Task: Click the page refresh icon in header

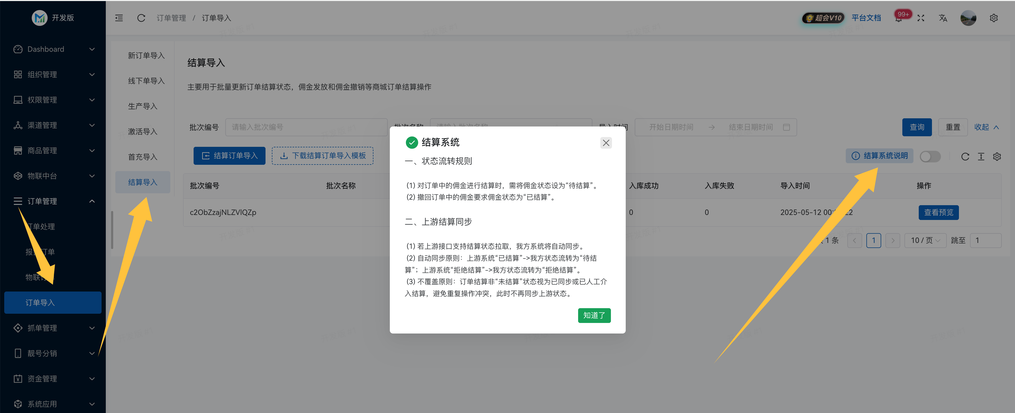Action: tap(141, 18)
